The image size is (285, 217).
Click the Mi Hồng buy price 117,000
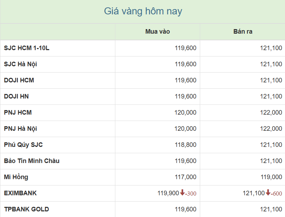[185, 177]
